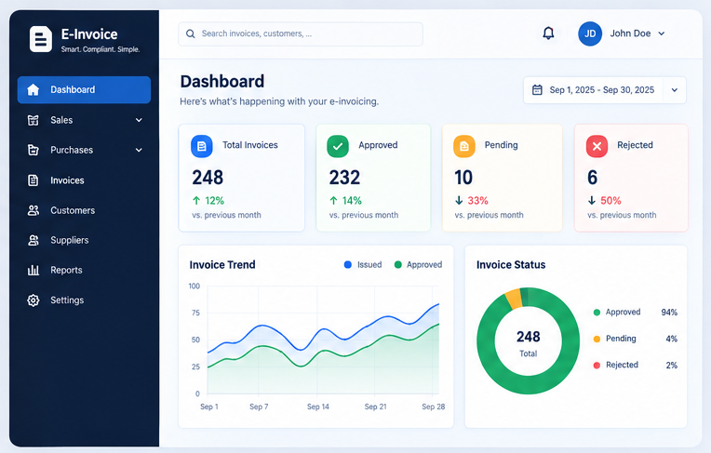Open the date range dropdown arrow
711x453 pixels.
click(x=675, y=90)
